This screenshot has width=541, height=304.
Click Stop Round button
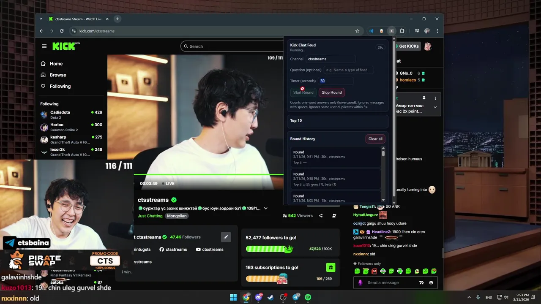(332, 92)
